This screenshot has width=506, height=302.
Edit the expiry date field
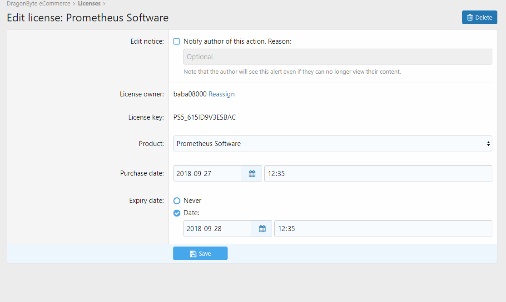(x=218, y=229)
